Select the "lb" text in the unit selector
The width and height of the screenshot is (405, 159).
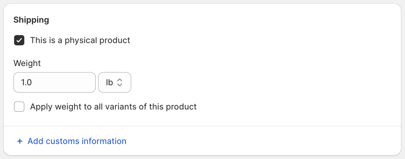coord(109,82)
